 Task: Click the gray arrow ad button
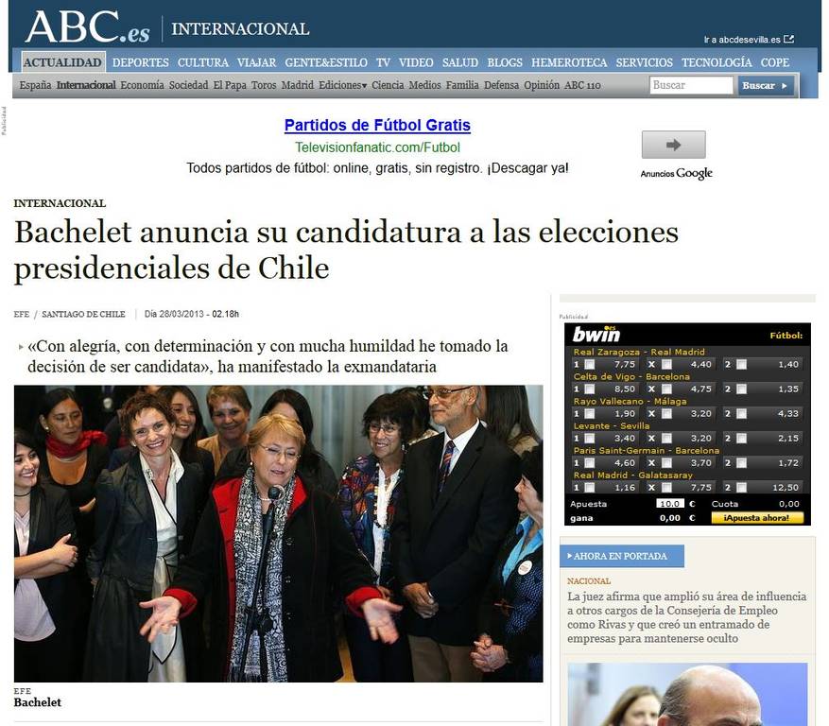(673, 145)
